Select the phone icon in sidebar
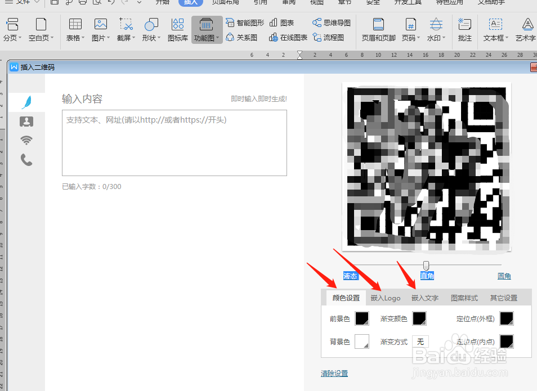Viewport: 537px width, 391px height. point(26,160)
